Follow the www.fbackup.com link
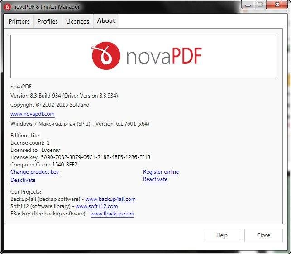The width and height of the screenshot is (291, 254). tap(112, 214)
